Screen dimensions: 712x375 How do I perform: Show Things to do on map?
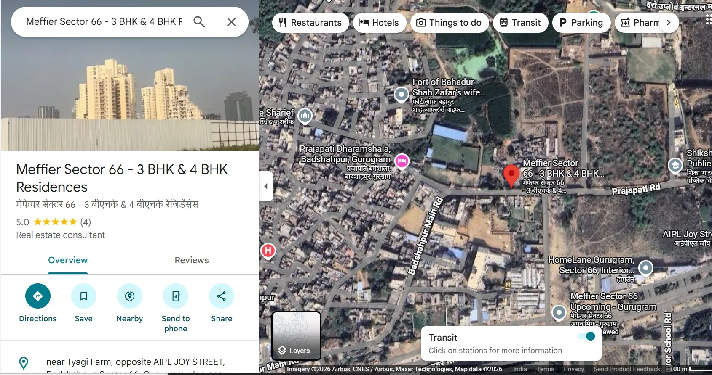(450, 23)
